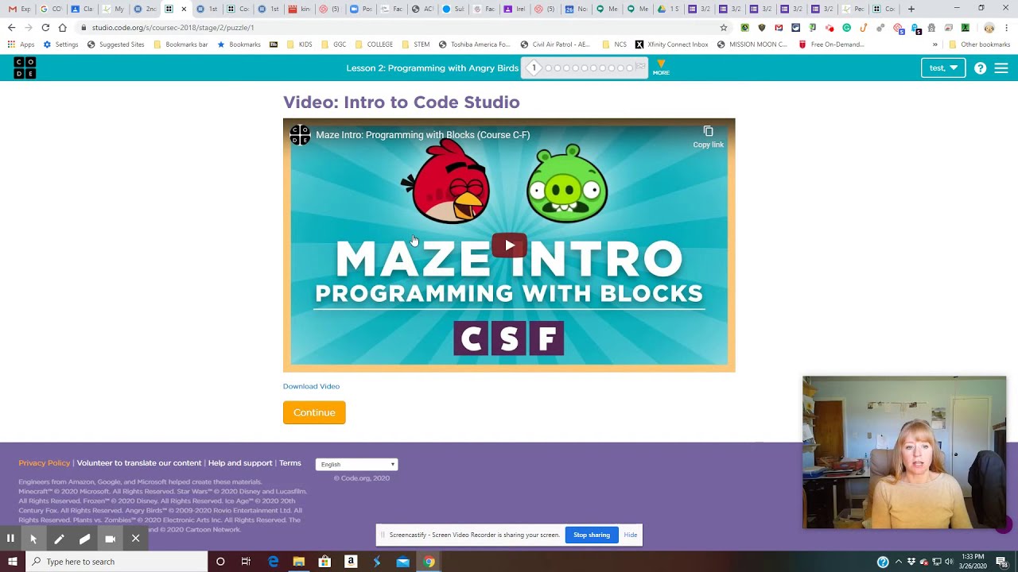Click the Continue button

click(314, 412)
